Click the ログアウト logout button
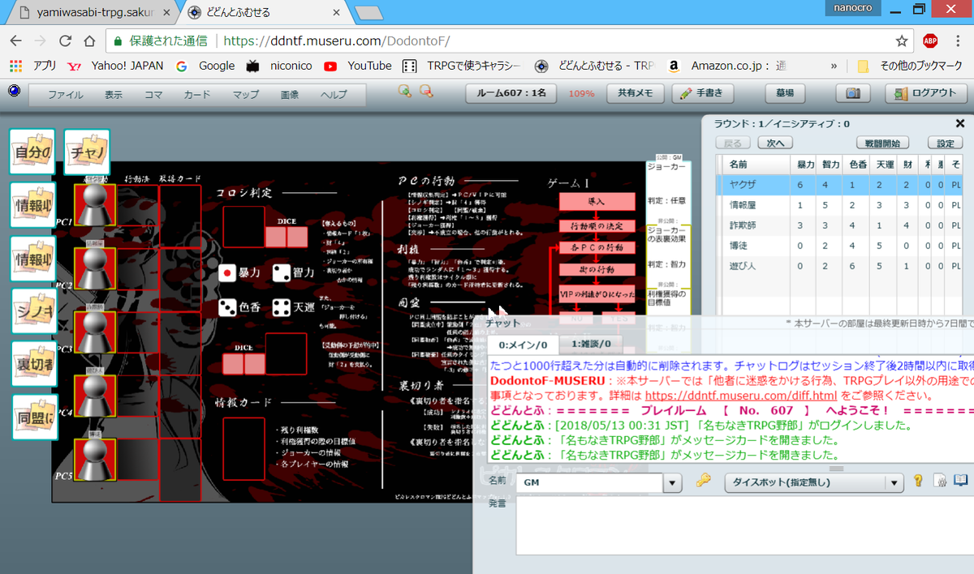The height and width of the screenshot is (574, 974). (927, 93)
